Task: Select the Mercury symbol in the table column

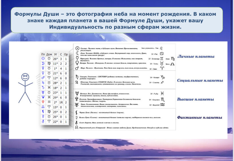Action: 43,68
